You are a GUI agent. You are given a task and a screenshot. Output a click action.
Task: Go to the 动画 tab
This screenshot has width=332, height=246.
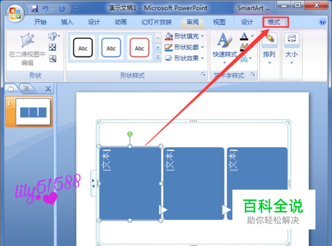pos(121,22)
